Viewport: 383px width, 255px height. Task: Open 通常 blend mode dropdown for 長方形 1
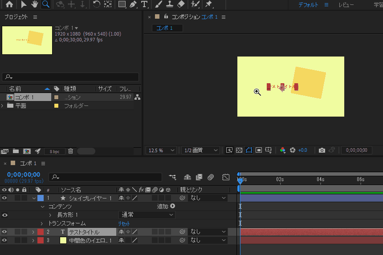point(147,215)
